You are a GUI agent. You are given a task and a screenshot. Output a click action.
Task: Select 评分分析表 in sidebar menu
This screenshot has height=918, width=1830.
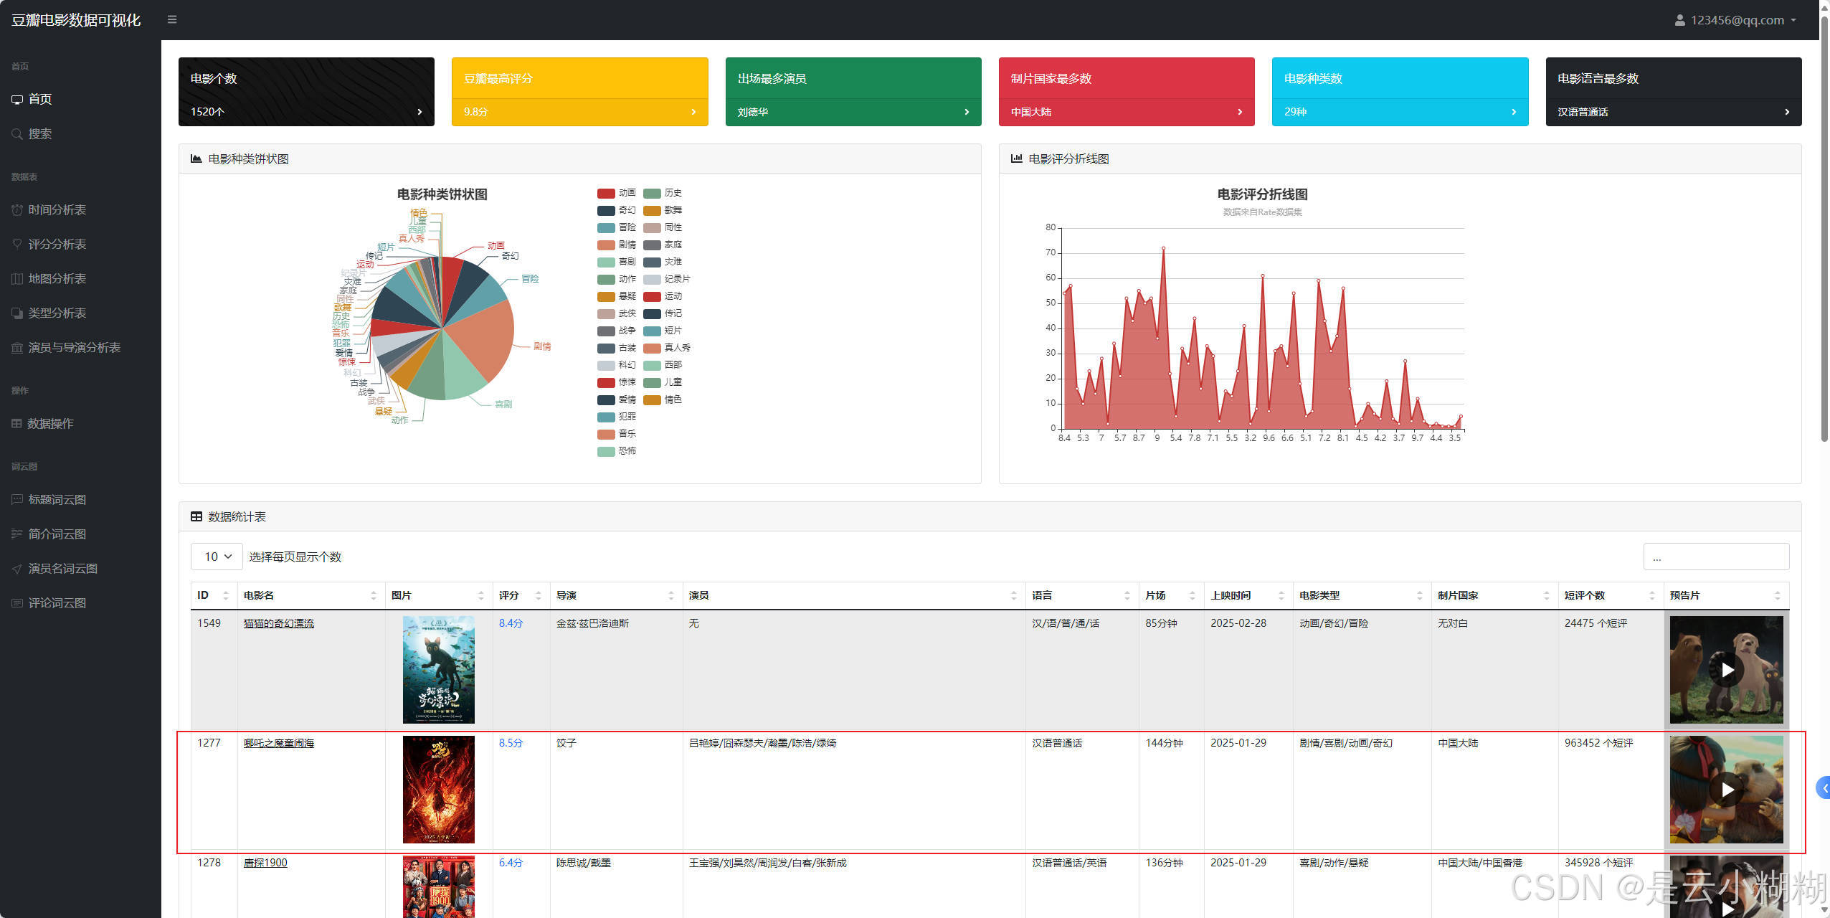tap(57, 245)
